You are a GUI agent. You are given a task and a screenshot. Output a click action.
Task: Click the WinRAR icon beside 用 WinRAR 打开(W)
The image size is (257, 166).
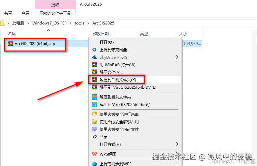(94, 65)
